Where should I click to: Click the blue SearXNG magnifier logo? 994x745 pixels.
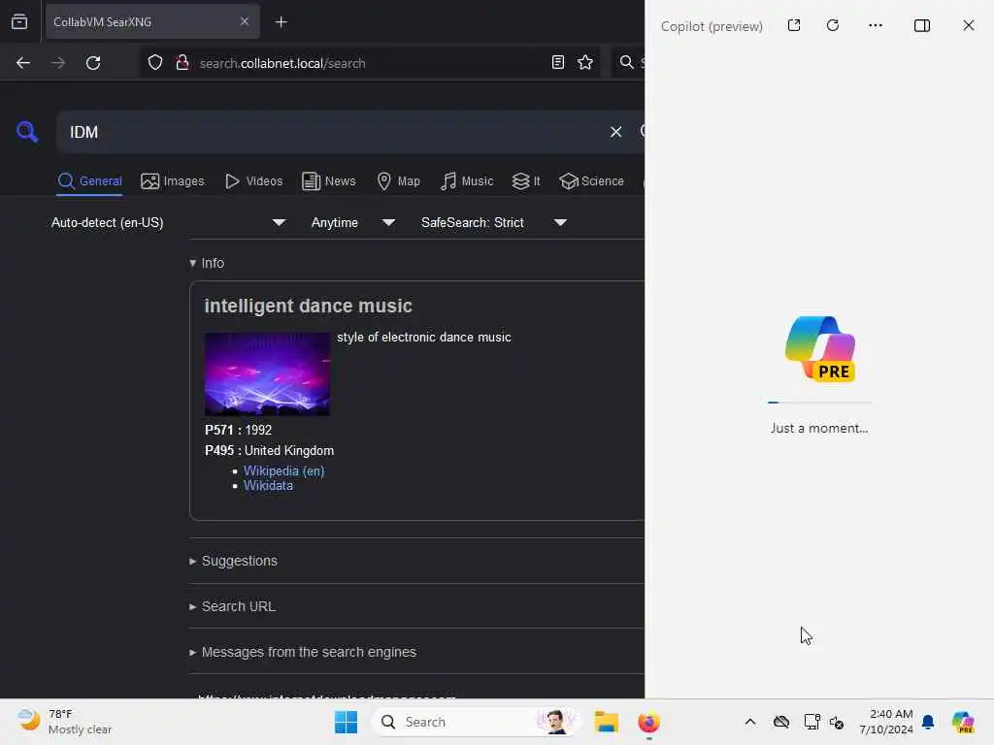coord(27,132)
